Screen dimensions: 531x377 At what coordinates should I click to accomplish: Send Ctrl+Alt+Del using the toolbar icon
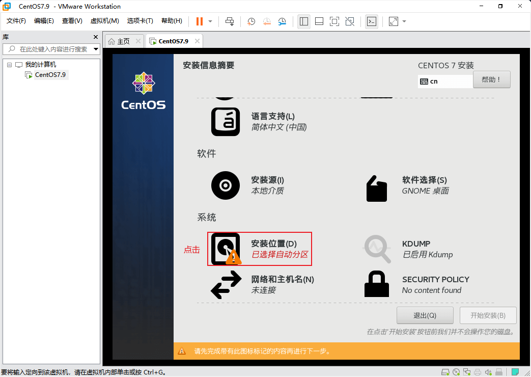click(230, 21)
